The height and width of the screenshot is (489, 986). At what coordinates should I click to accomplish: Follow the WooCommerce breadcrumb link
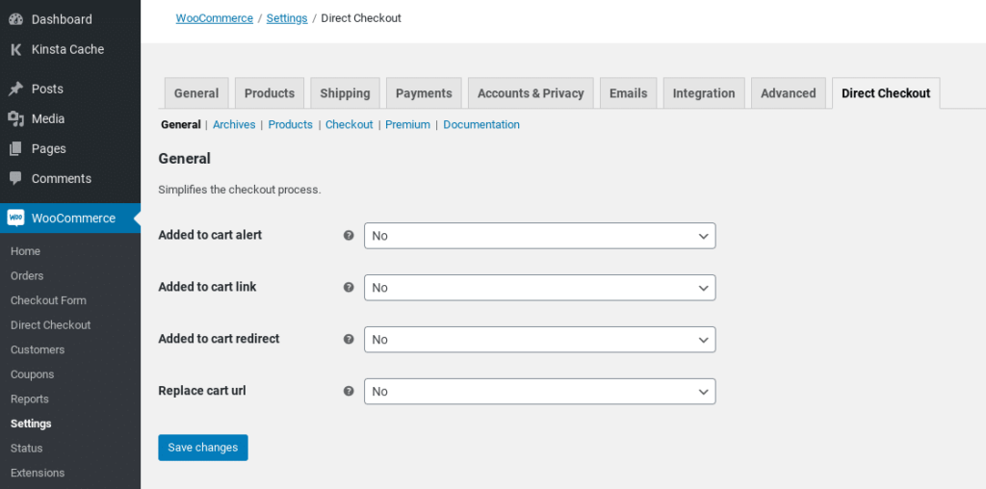click(x=214, y=18)
